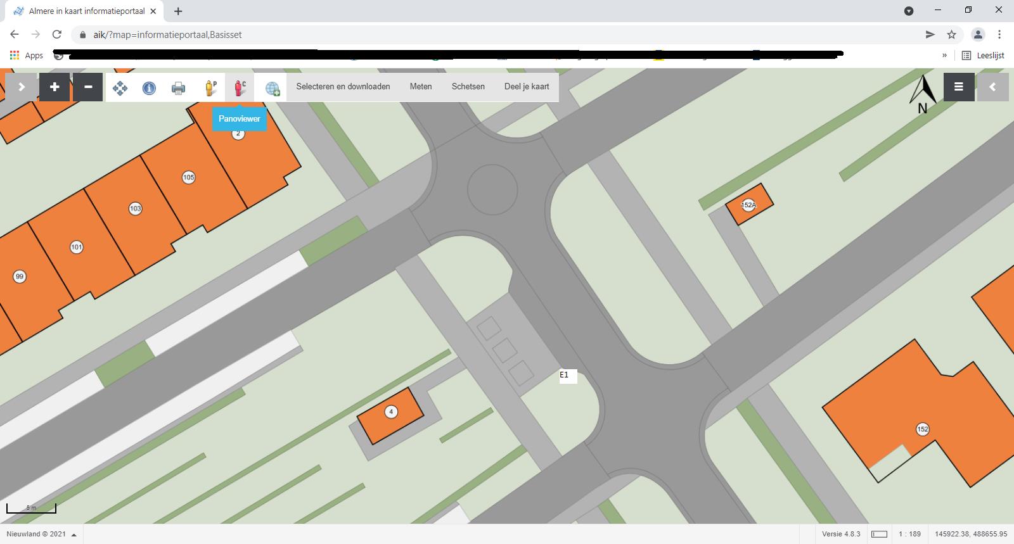This screenshot has height=544, width=1014.
Task: Open Leeslijst reading list in browser
Action: tap(984, 56)
